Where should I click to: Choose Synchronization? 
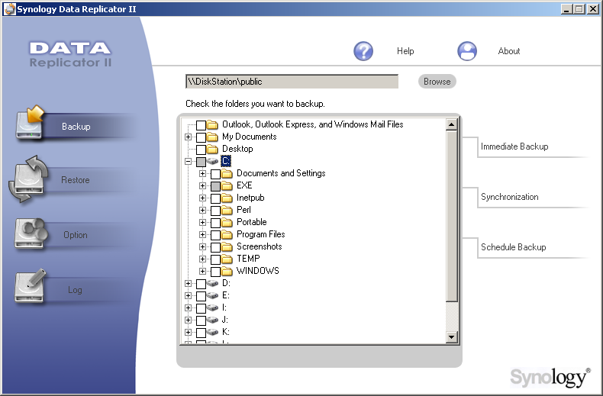click(x=510, y=197)
